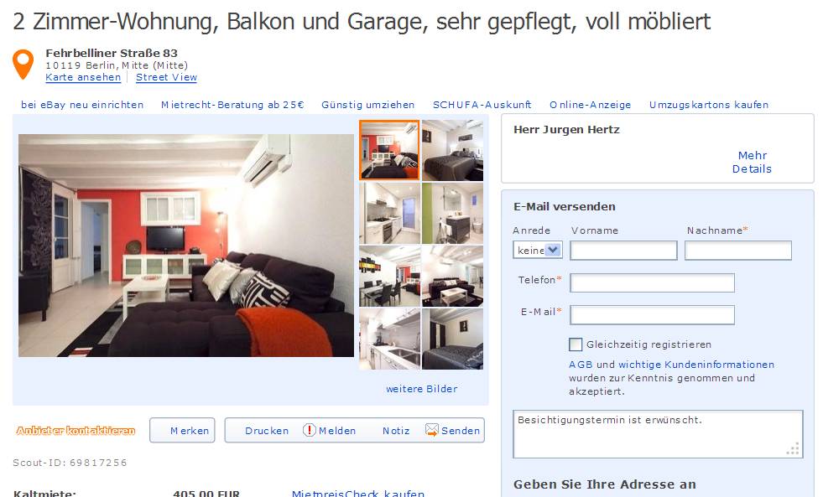Click the Besichtigungstermin message text area
The image size is (823, 497).
[658, 434]
